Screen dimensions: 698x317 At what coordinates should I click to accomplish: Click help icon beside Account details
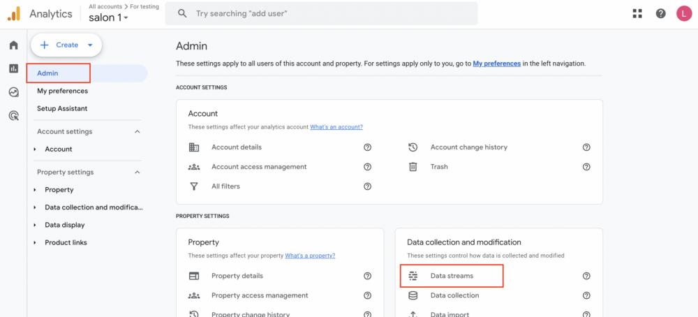tap(367, 147)
